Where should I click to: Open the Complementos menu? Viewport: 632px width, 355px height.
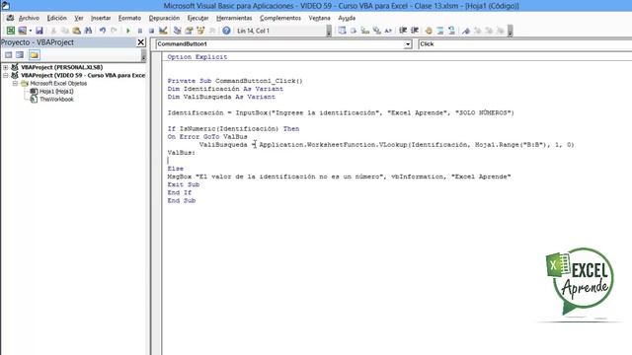[x=280, y=18]
